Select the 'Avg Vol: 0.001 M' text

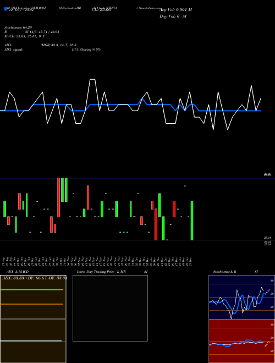pos(176,9)
